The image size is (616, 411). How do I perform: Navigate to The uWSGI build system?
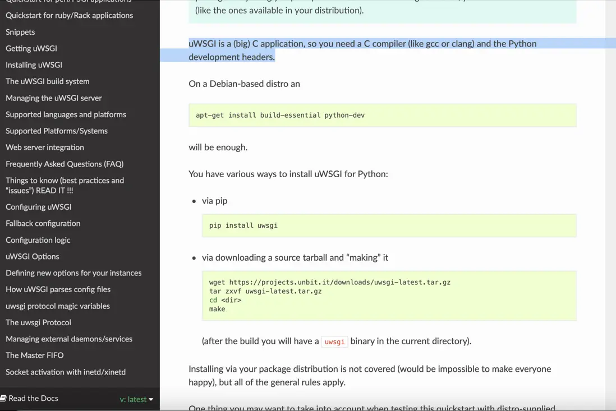click(48, 81)
